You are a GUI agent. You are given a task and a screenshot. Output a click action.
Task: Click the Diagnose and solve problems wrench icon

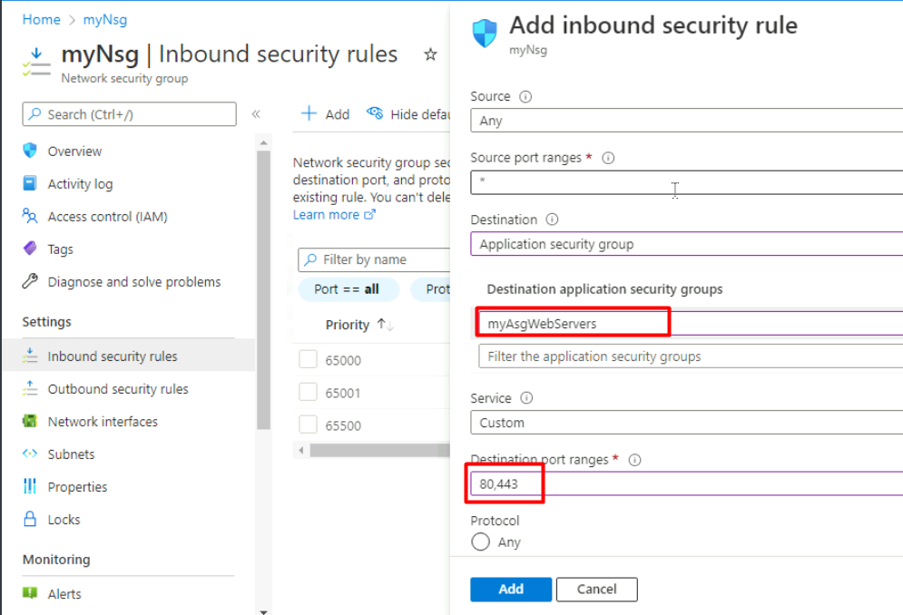[30, 281]
